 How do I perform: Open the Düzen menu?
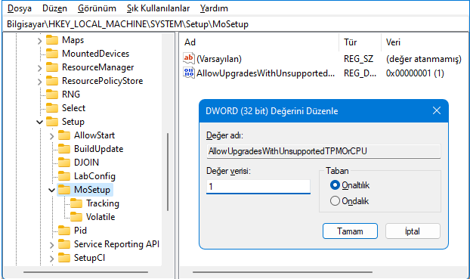(54, 8)
